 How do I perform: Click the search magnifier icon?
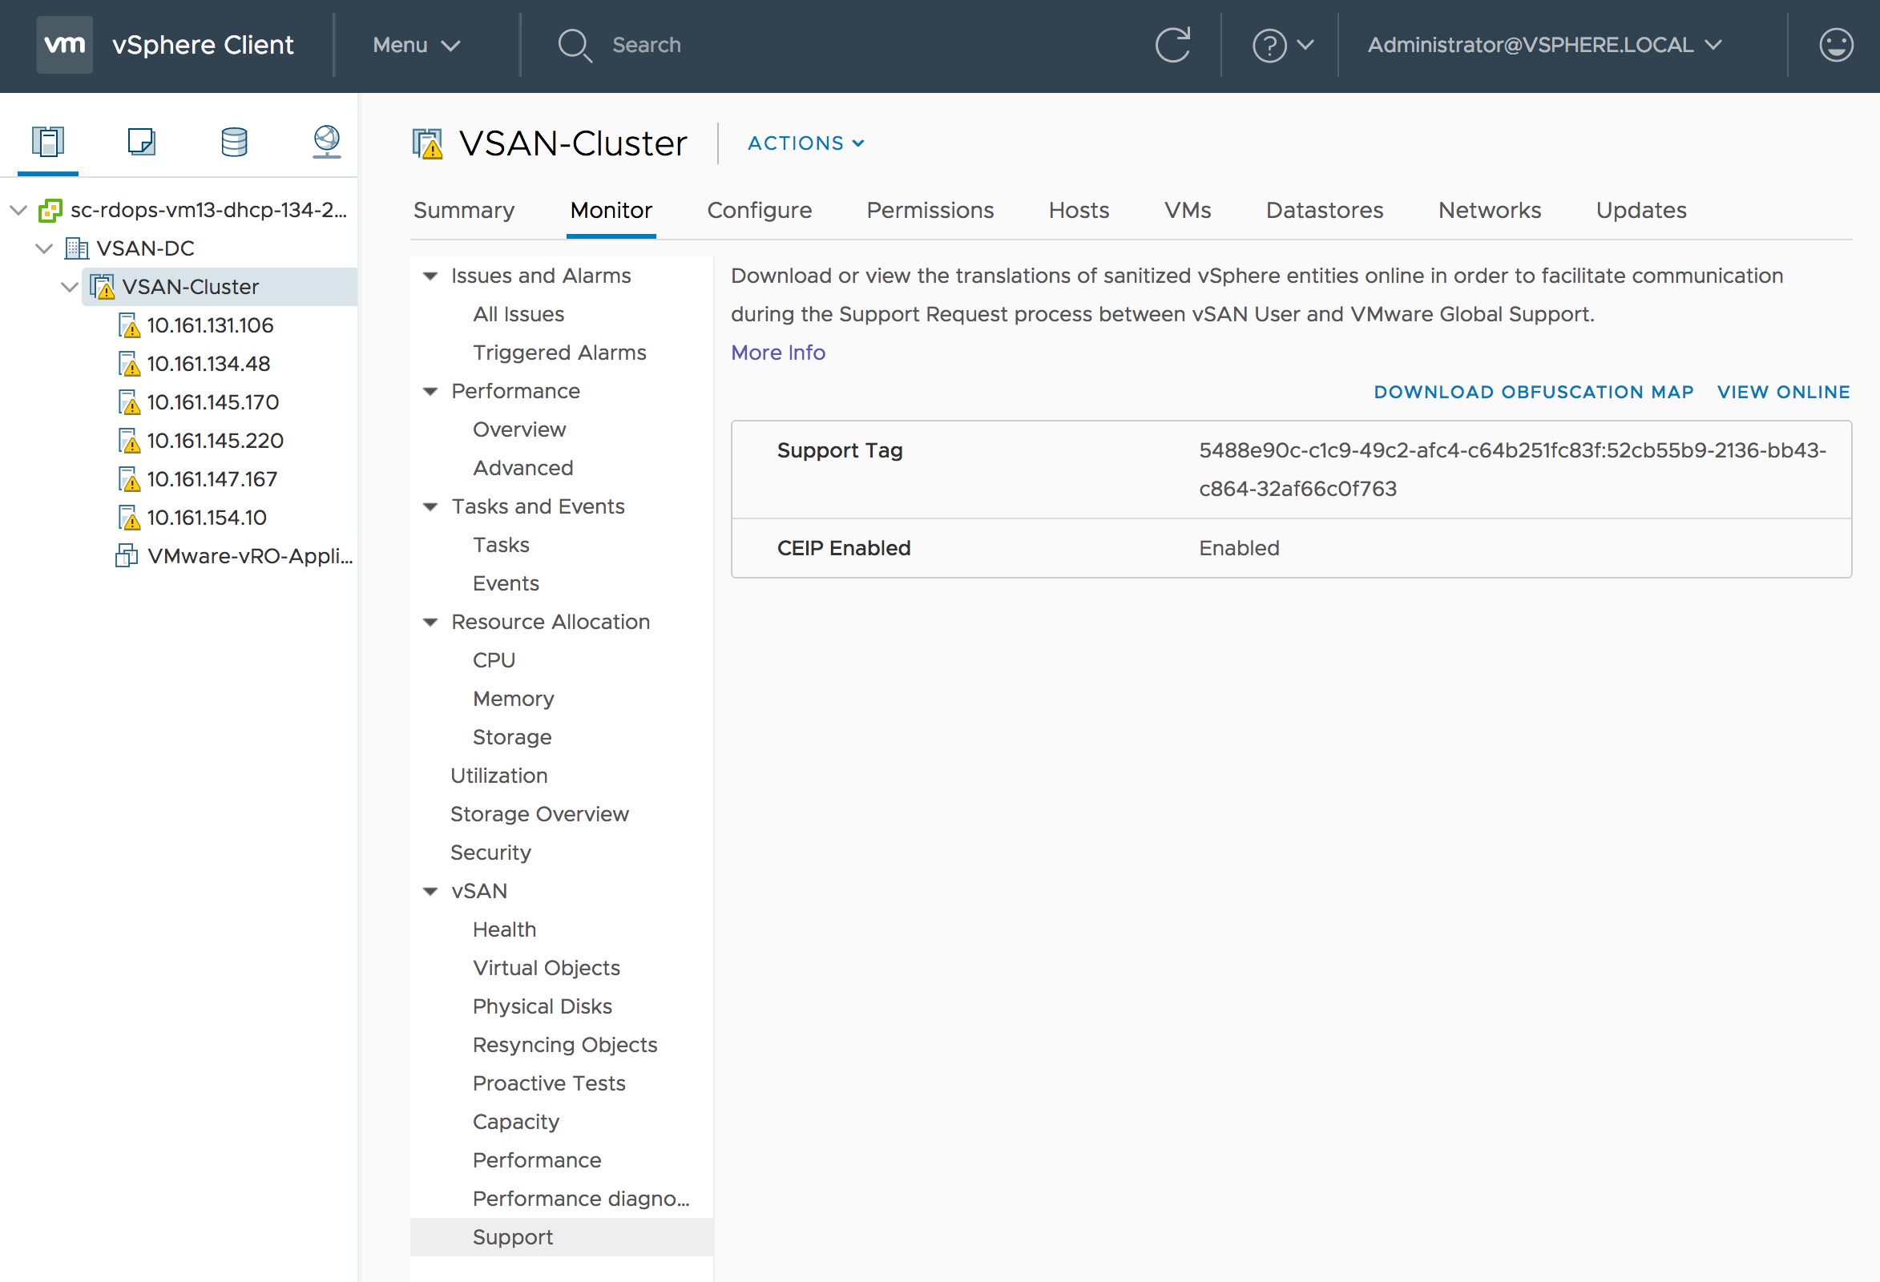575,45
